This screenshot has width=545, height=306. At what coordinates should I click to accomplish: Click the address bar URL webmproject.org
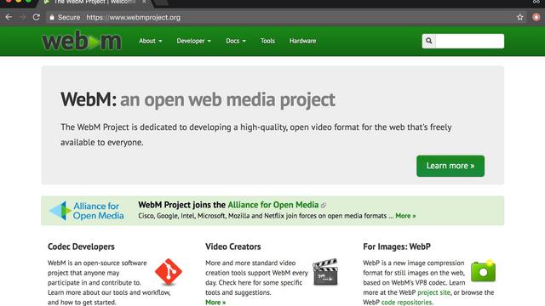[x=133, y=17]
